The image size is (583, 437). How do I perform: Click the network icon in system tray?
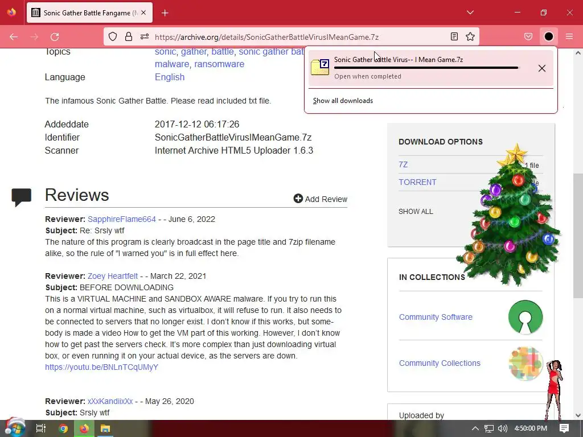pos(489,428)
